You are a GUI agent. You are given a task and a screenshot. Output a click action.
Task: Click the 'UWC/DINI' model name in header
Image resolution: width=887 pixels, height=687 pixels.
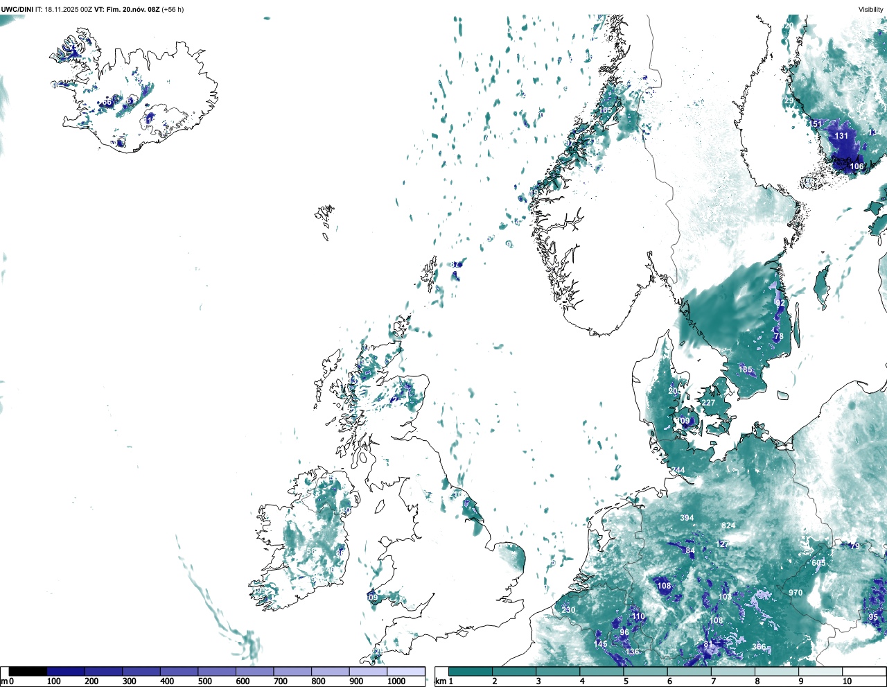click(x=17, y=10)
